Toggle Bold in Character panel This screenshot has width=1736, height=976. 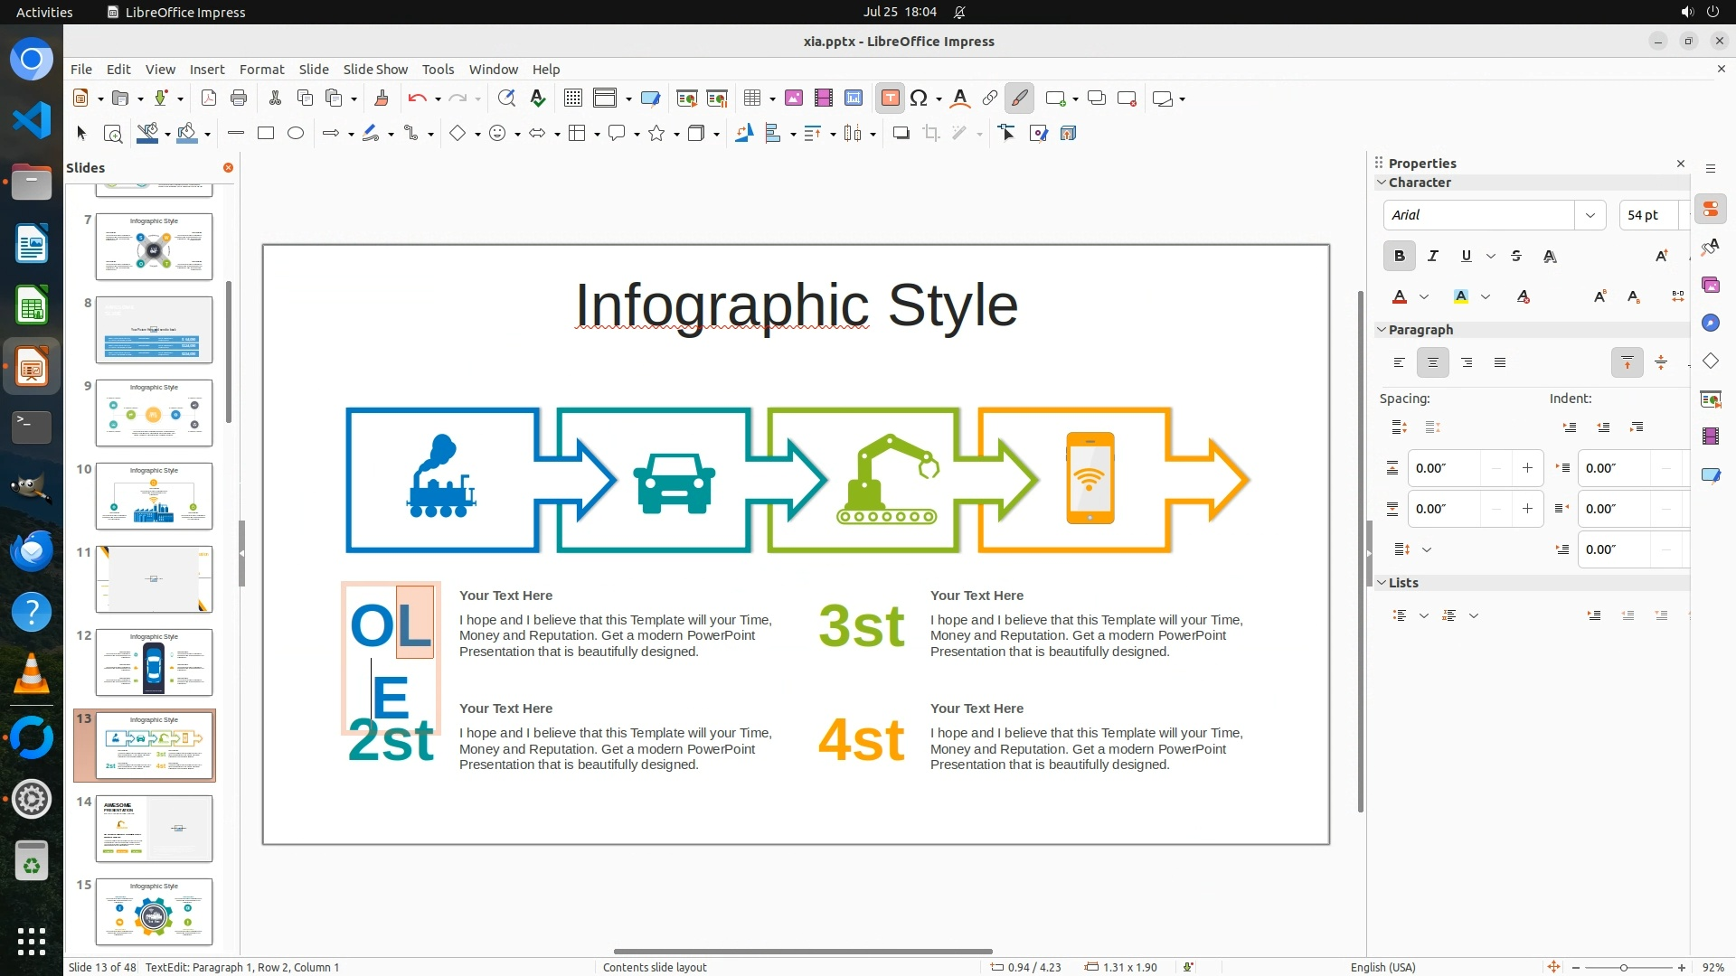[x=1399, y=257]
